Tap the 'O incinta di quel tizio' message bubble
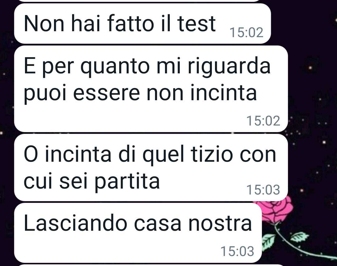Viewport: 337px width, 266px height. click(x=151, y=168)
